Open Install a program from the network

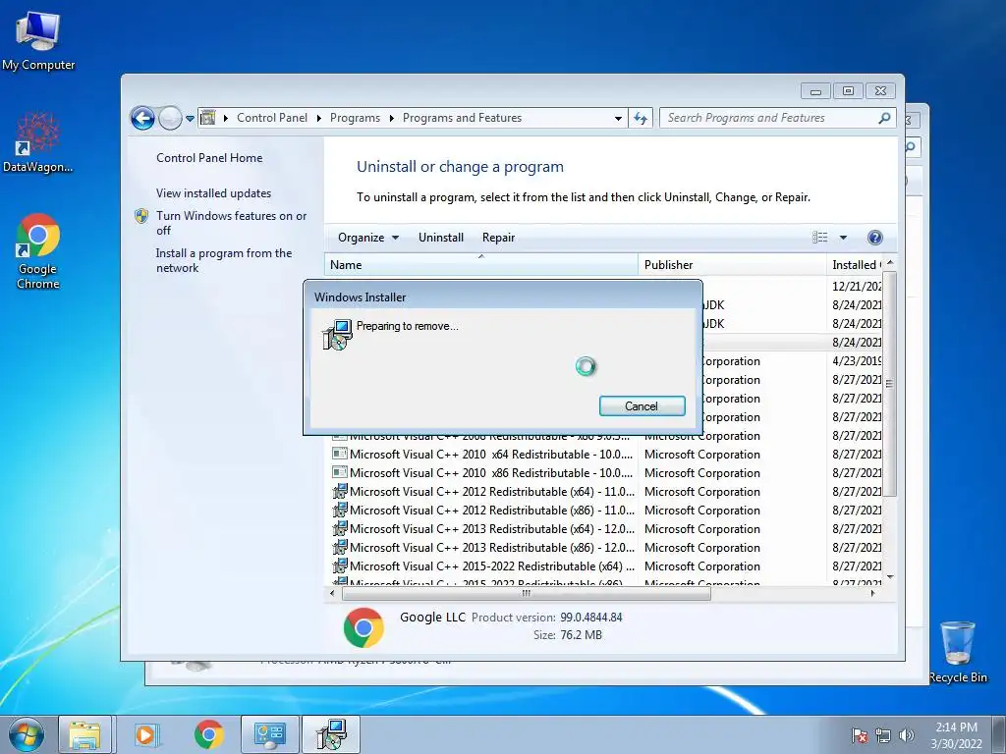tap(224, 260)
